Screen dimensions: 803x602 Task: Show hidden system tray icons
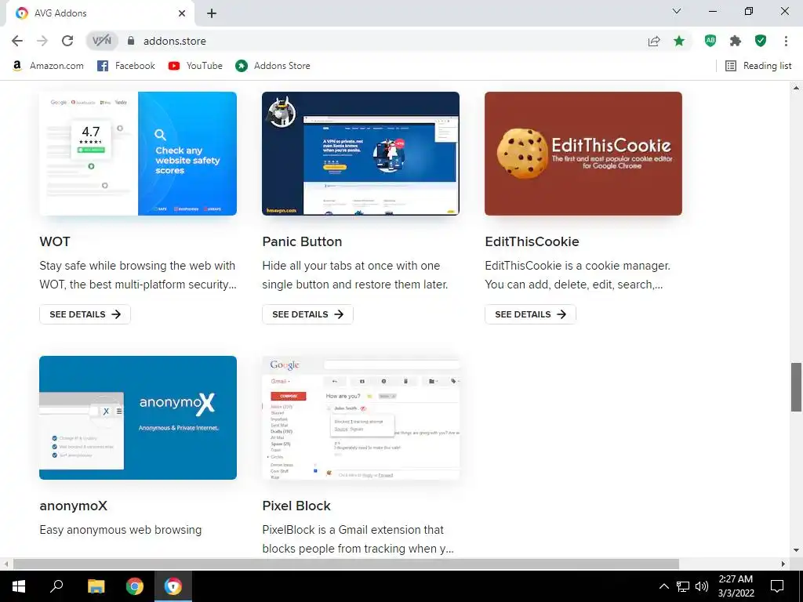pyautogui.click(x=663, y=586)
